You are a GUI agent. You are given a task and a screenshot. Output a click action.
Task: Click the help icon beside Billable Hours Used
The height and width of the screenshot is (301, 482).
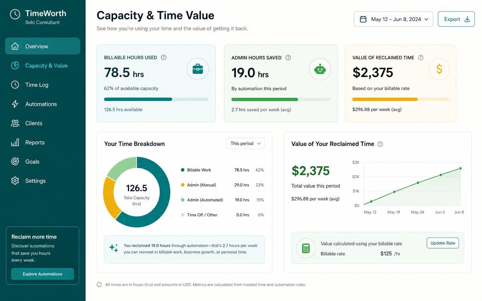coord(163,58)
